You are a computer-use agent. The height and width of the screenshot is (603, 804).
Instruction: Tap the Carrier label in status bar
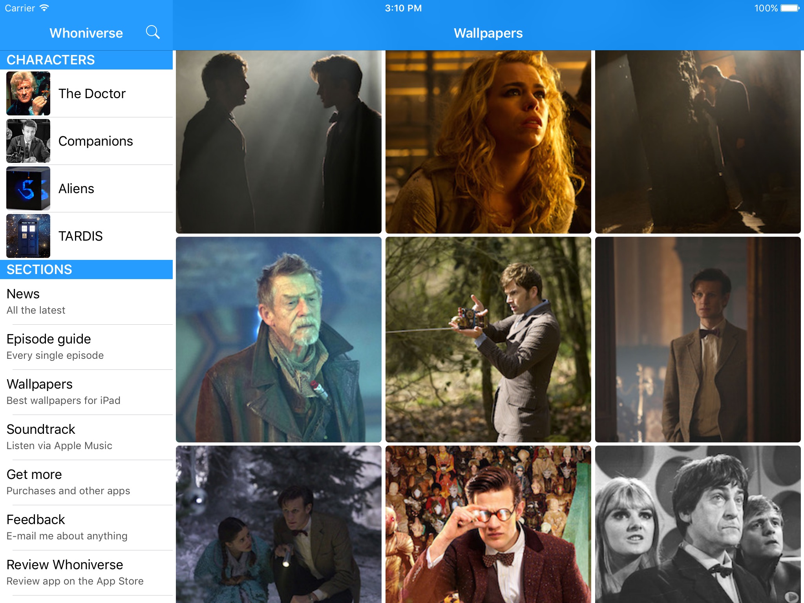coord(20,8)
